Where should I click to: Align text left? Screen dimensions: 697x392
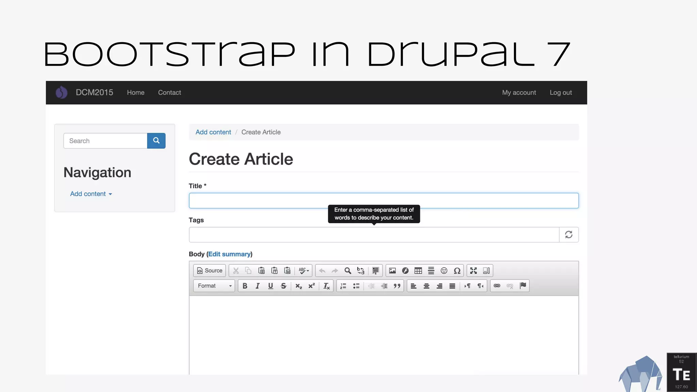[x=414, y=286]
